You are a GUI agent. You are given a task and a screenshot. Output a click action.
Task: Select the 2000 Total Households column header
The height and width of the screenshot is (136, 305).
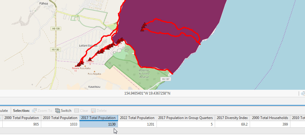[x=270, y=118]
